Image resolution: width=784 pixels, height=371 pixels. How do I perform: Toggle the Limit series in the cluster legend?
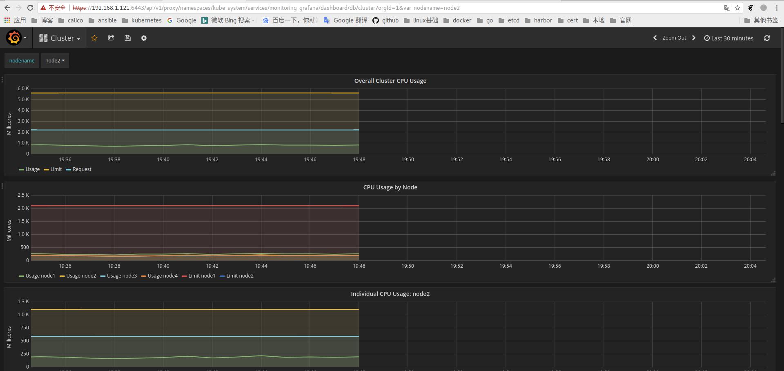(53, 169)
